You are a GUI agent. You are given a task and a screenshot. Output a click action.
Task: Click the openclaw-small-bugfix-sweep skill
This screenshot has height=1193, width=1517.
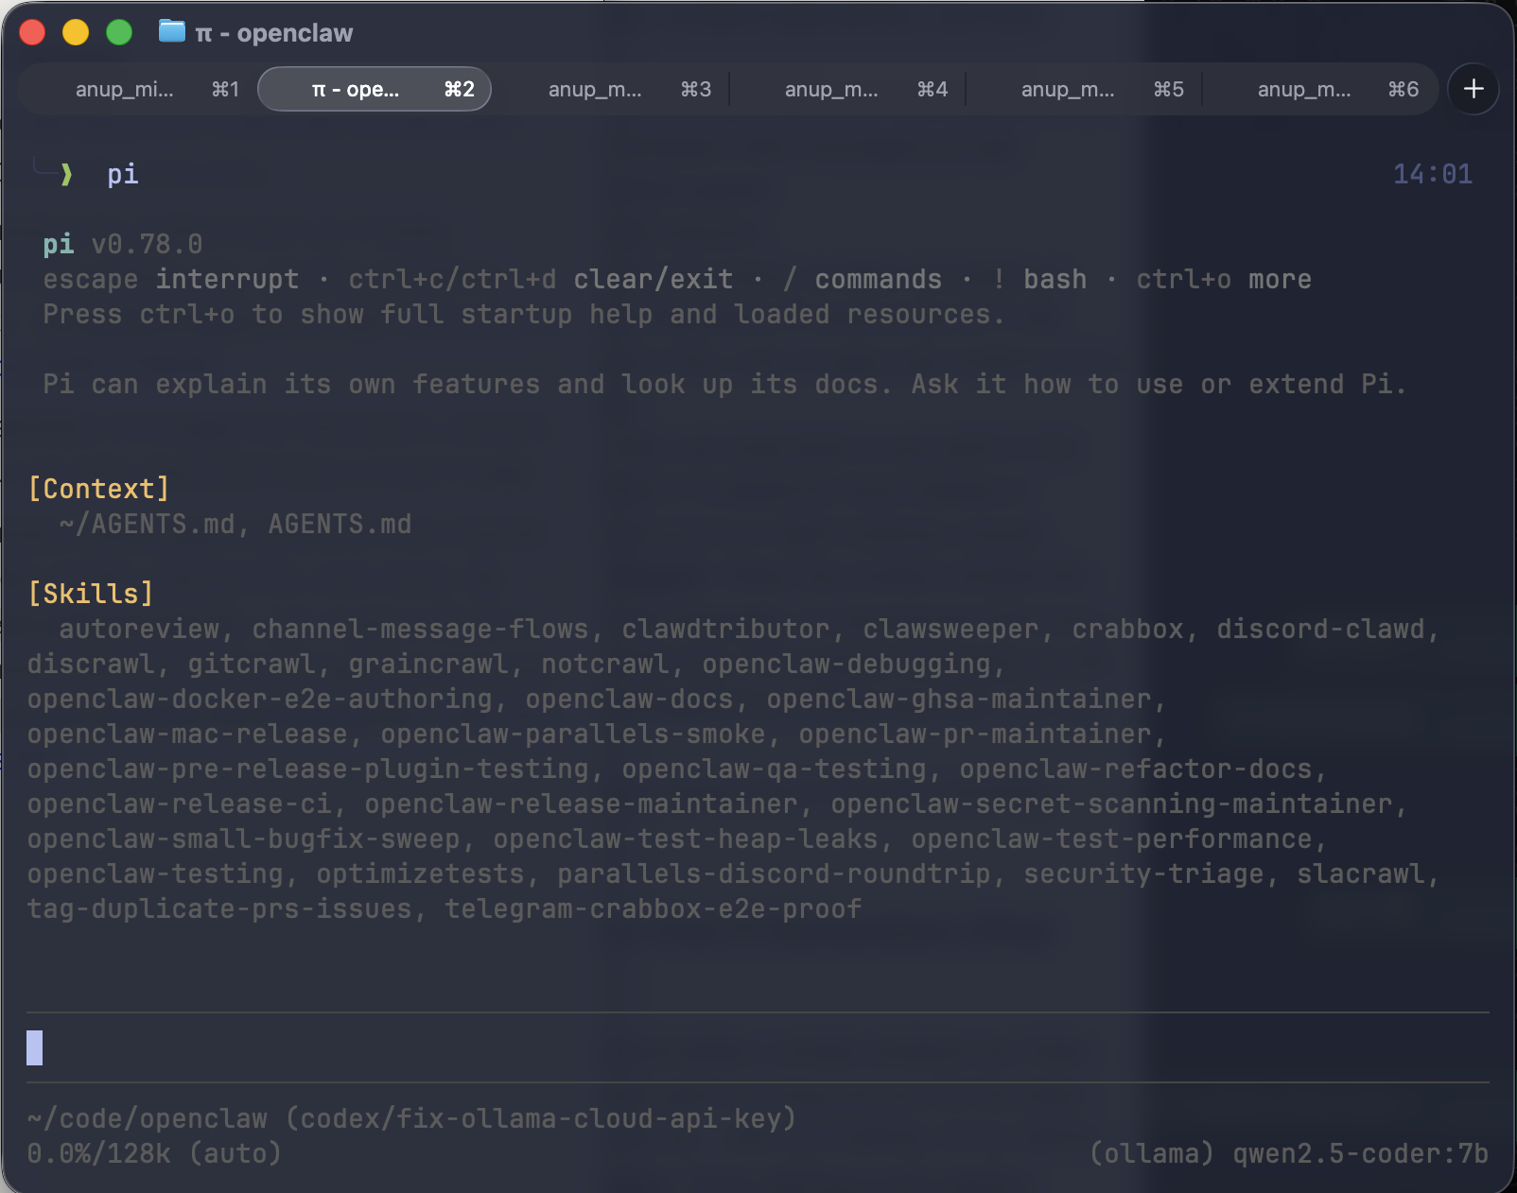pos(244,839)
